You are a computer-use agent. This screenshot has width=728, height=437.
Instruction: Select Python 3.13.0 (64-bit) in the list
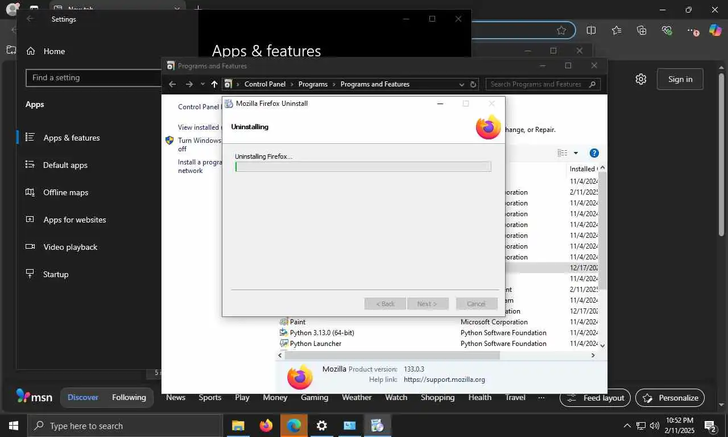322,333
